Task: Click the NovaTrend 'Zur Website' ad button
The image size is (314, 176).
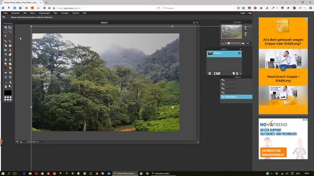Action: 273,153
